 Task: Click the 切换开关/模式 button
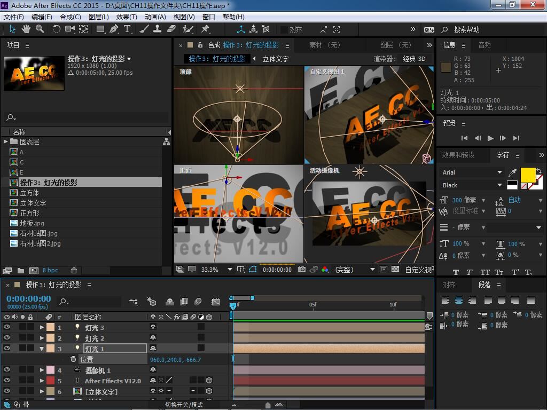pyautogui.click(x=184, y=405)
